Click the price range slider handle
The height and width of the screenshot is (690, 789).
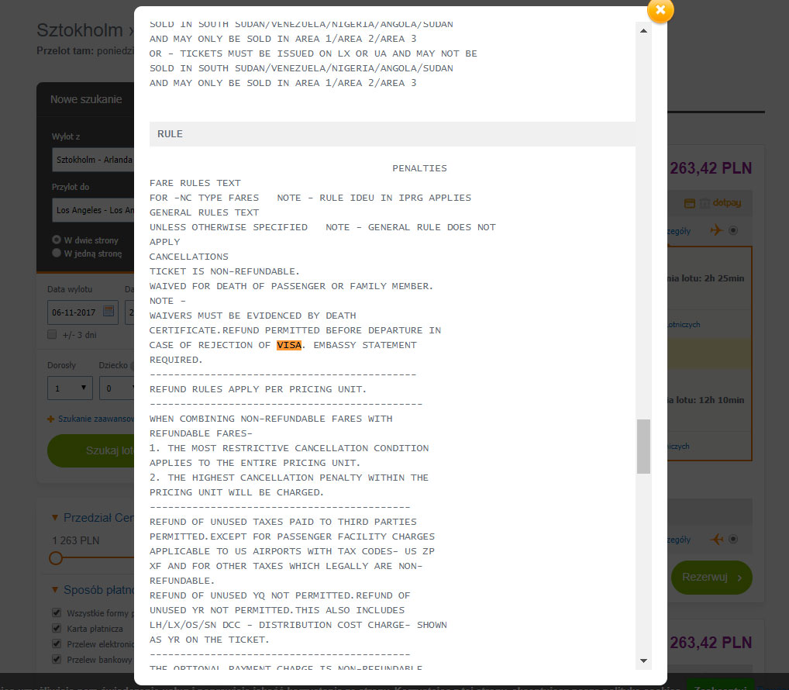coord(56,557)
